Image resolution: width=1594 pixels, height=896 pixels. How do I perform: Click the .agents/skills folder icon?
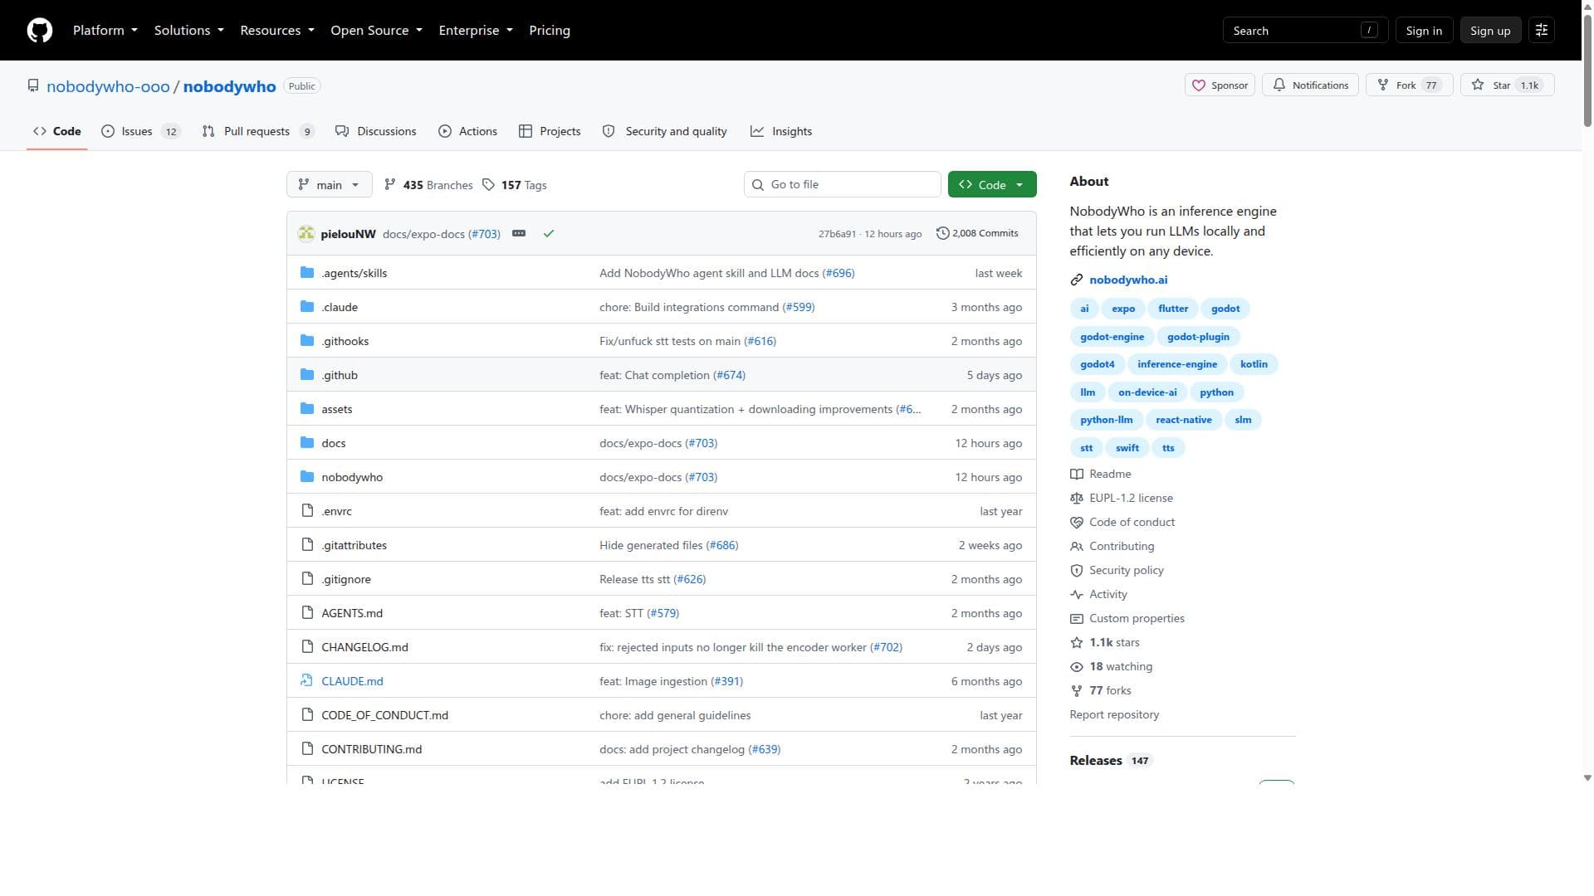(307, 273)
